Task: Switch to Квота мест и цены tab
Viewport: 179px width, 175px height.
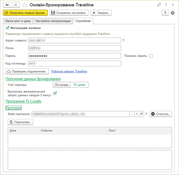Action: (18, 21)
